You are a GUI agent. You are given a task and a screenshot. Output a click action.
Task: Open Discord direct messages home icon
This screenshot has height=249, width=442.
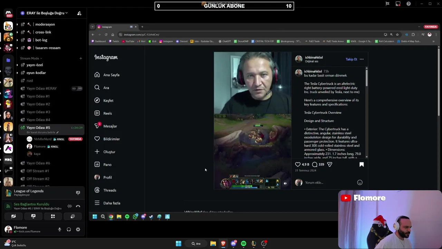(x=8, y=14)
